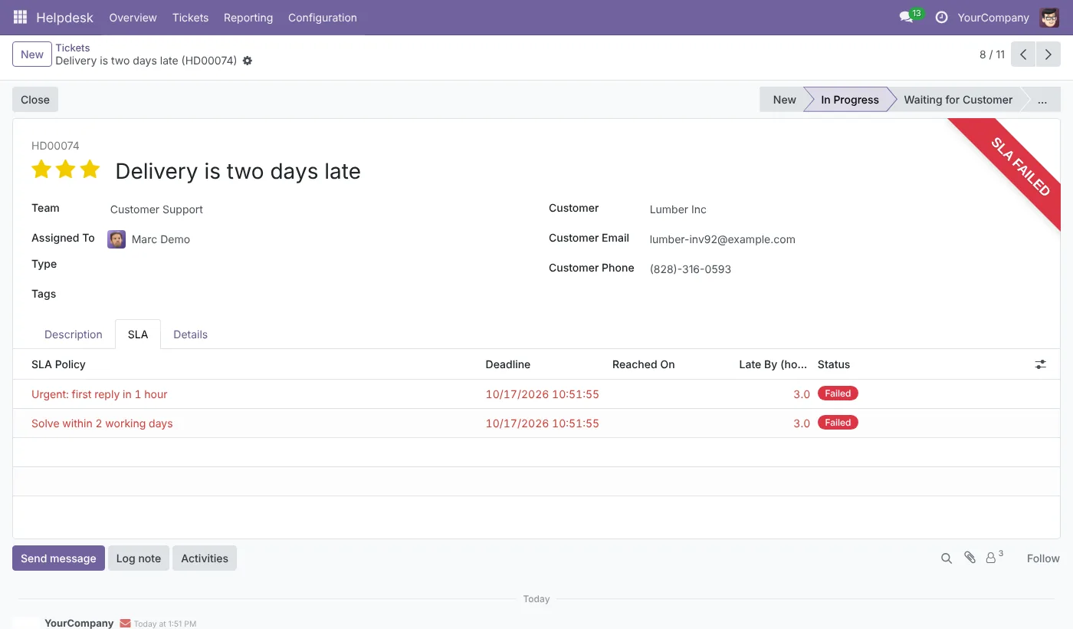Image resolution: width=1073 pixels, height=629 pixels.
Task: Open optional columns settings icon in SLA table
Action: pyautogui.click(x=1040, y=364)
